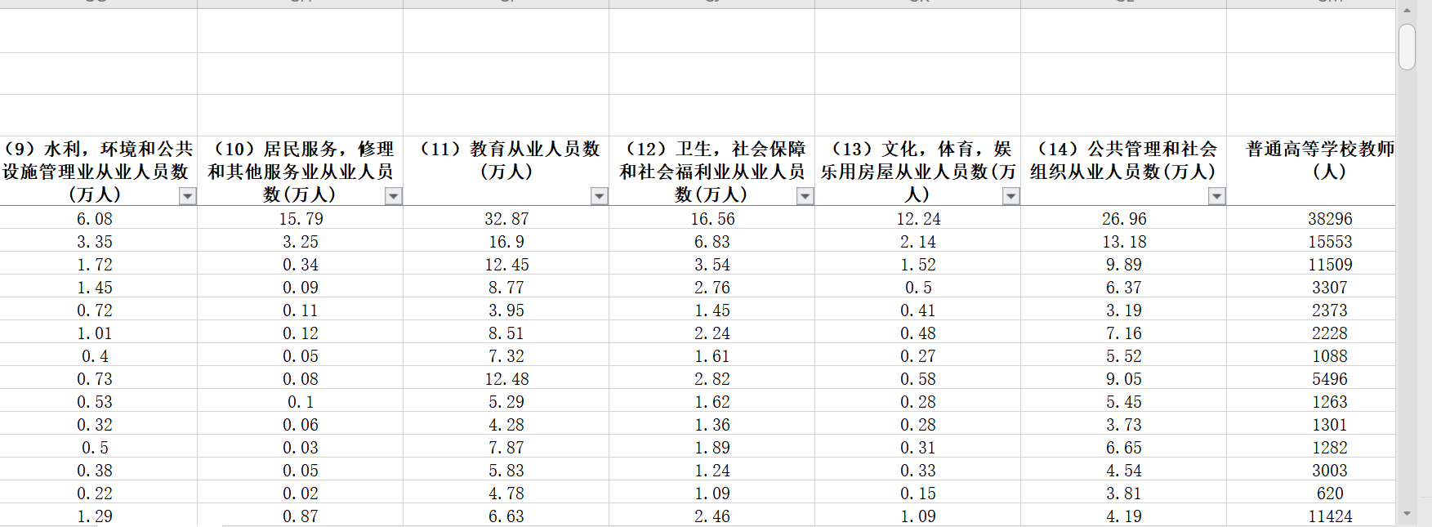Select cell with value 32.87

(x=506, y=219)
